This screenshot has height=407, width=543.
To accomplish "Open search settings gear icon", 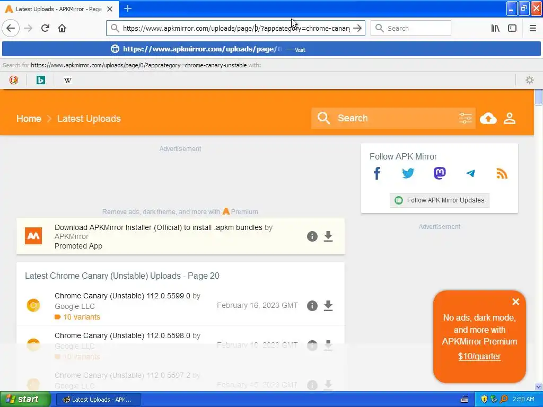I will click(530, 81).
